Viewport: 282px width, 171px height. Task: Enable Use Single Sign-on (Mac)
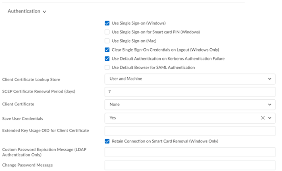(x=107, y=41)
